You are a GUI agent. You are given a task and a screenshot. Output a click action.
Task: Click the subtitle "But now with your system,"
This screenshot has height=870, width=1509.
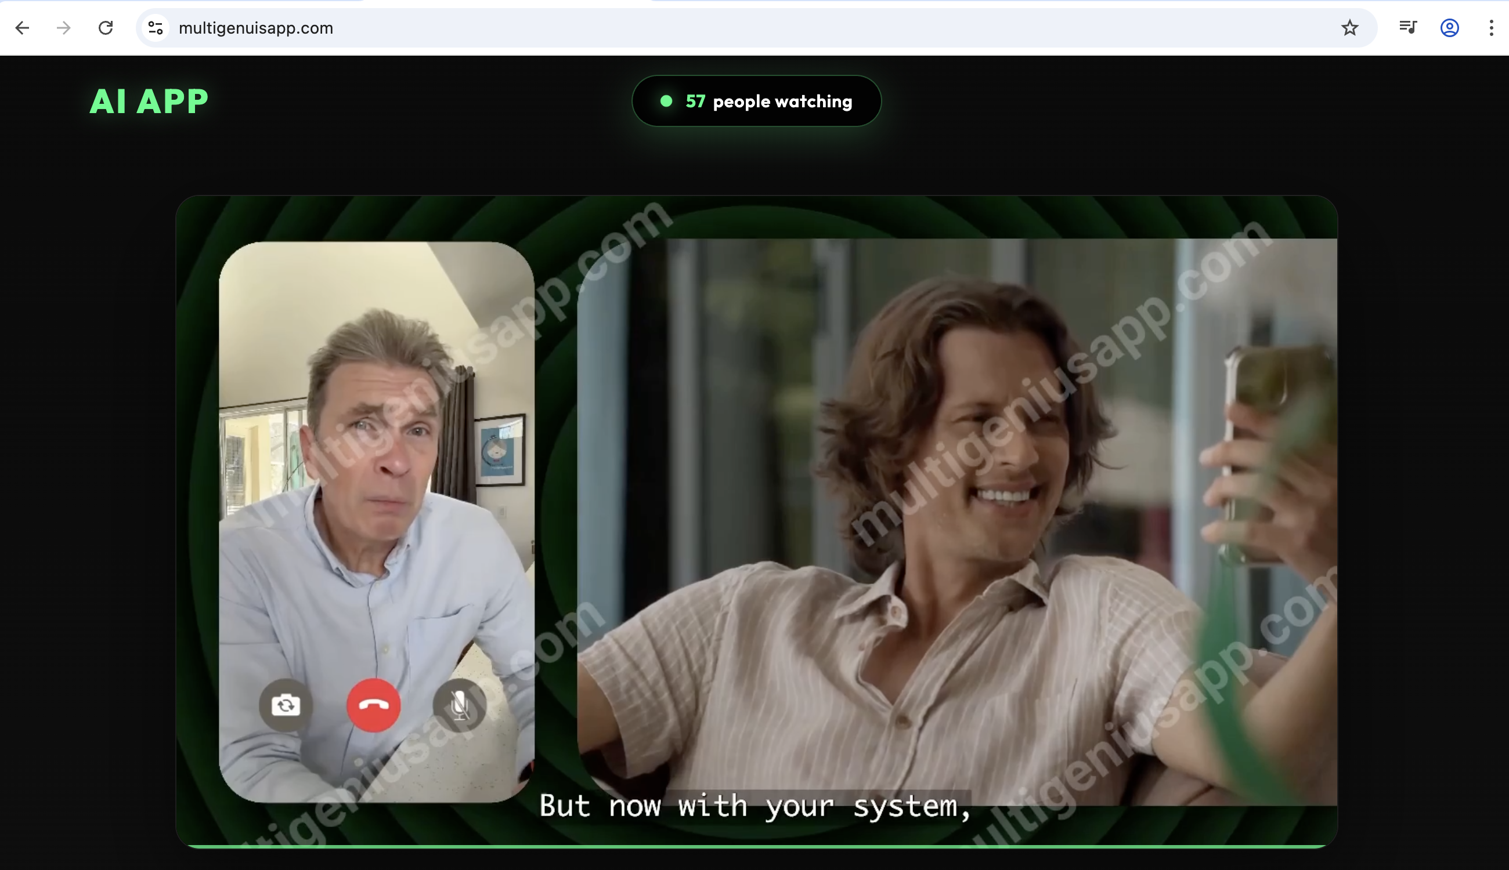click(x=755, y=806)
